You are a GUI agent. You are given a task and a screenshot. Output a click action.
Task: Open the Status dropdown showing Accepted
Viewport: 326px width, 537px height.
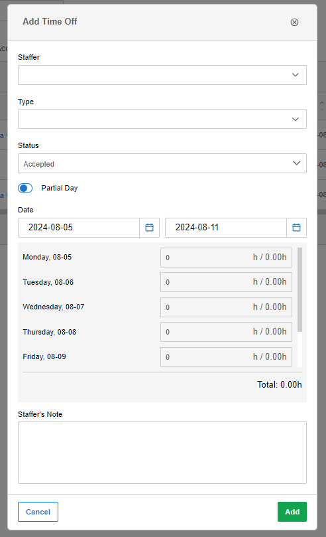pos(162,163)
